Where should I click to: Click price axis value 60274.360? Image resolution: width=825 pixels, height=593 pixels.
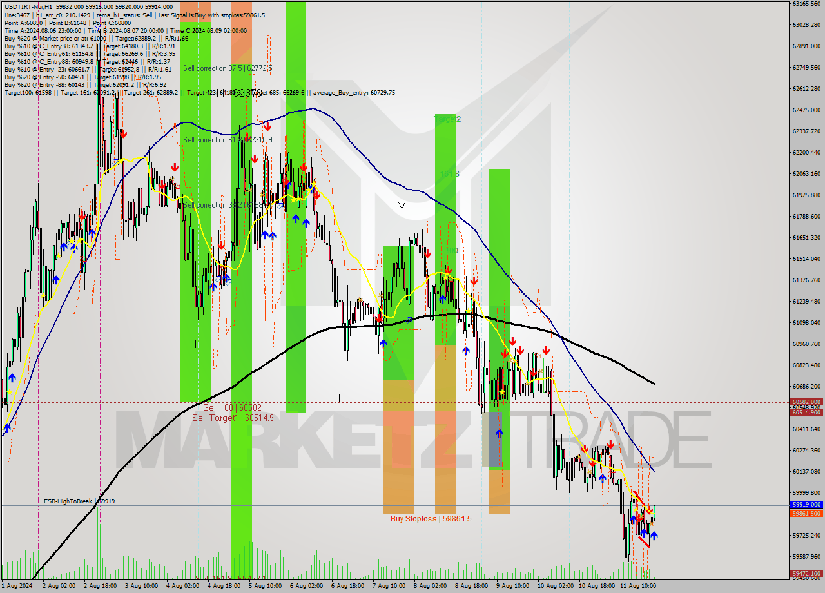pyautogui.click(x=806, y=450)
